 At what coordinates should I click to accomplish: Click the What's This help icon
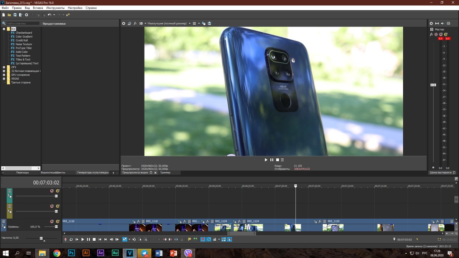(68, 15)
